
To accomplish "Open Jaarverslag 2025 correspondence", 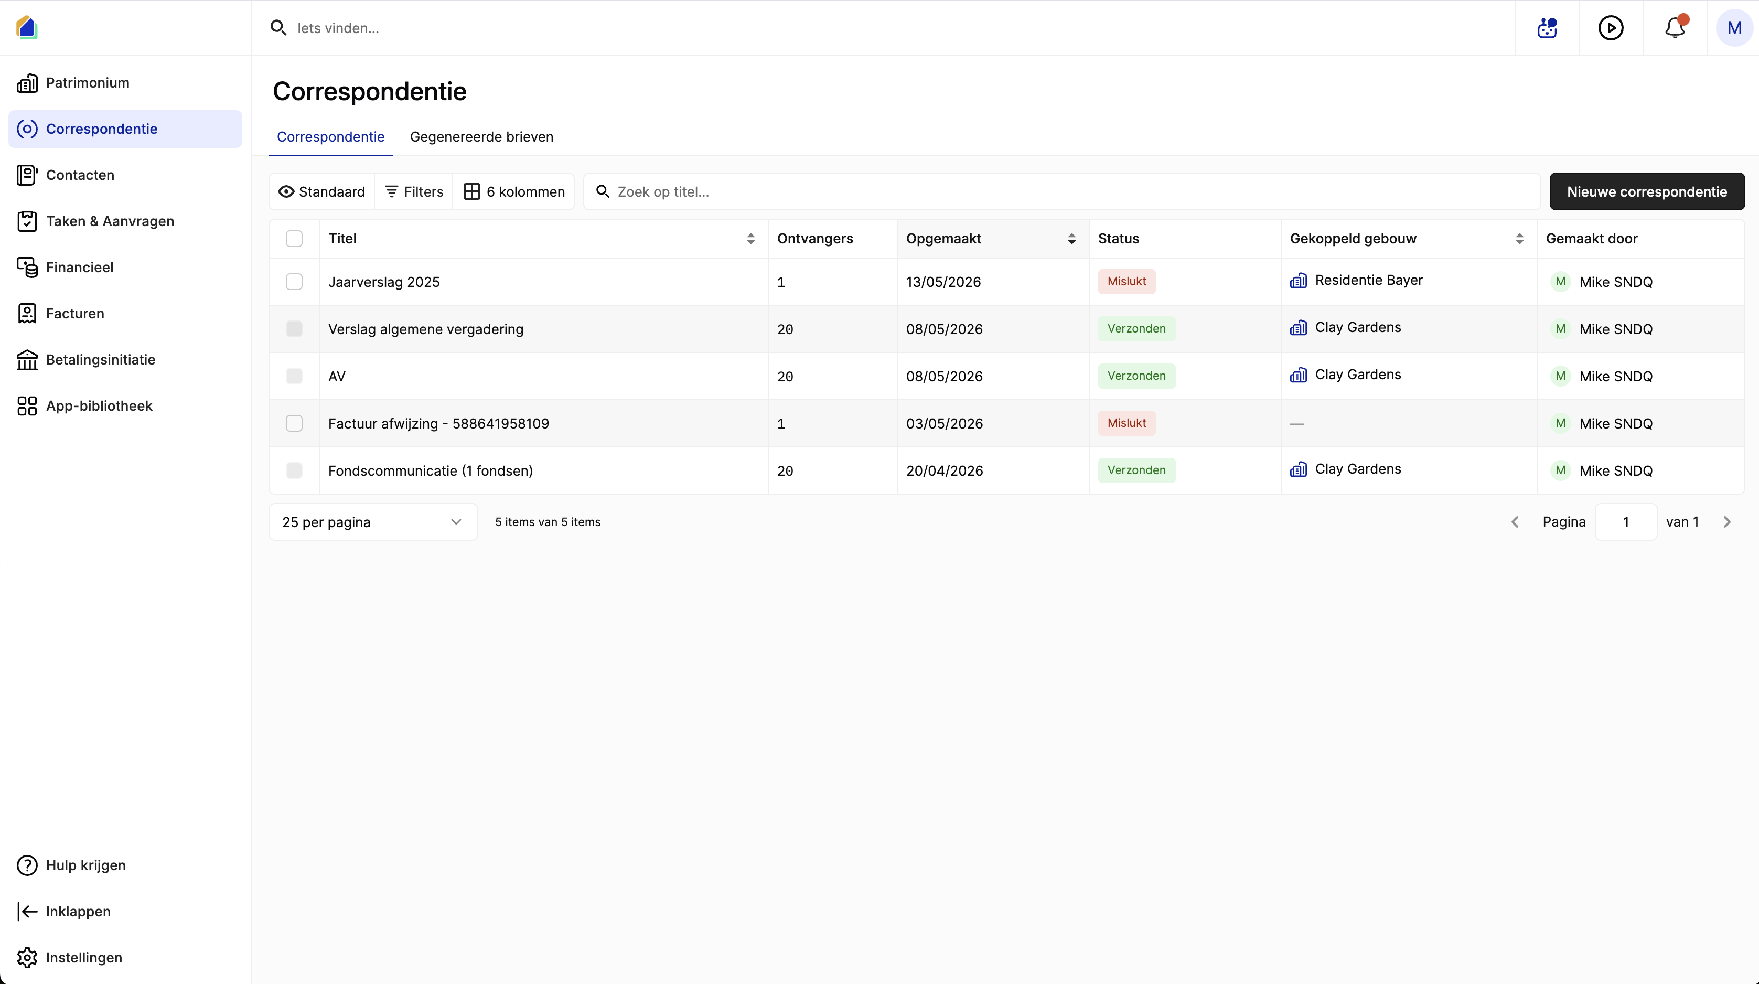I will pos(384,282).
